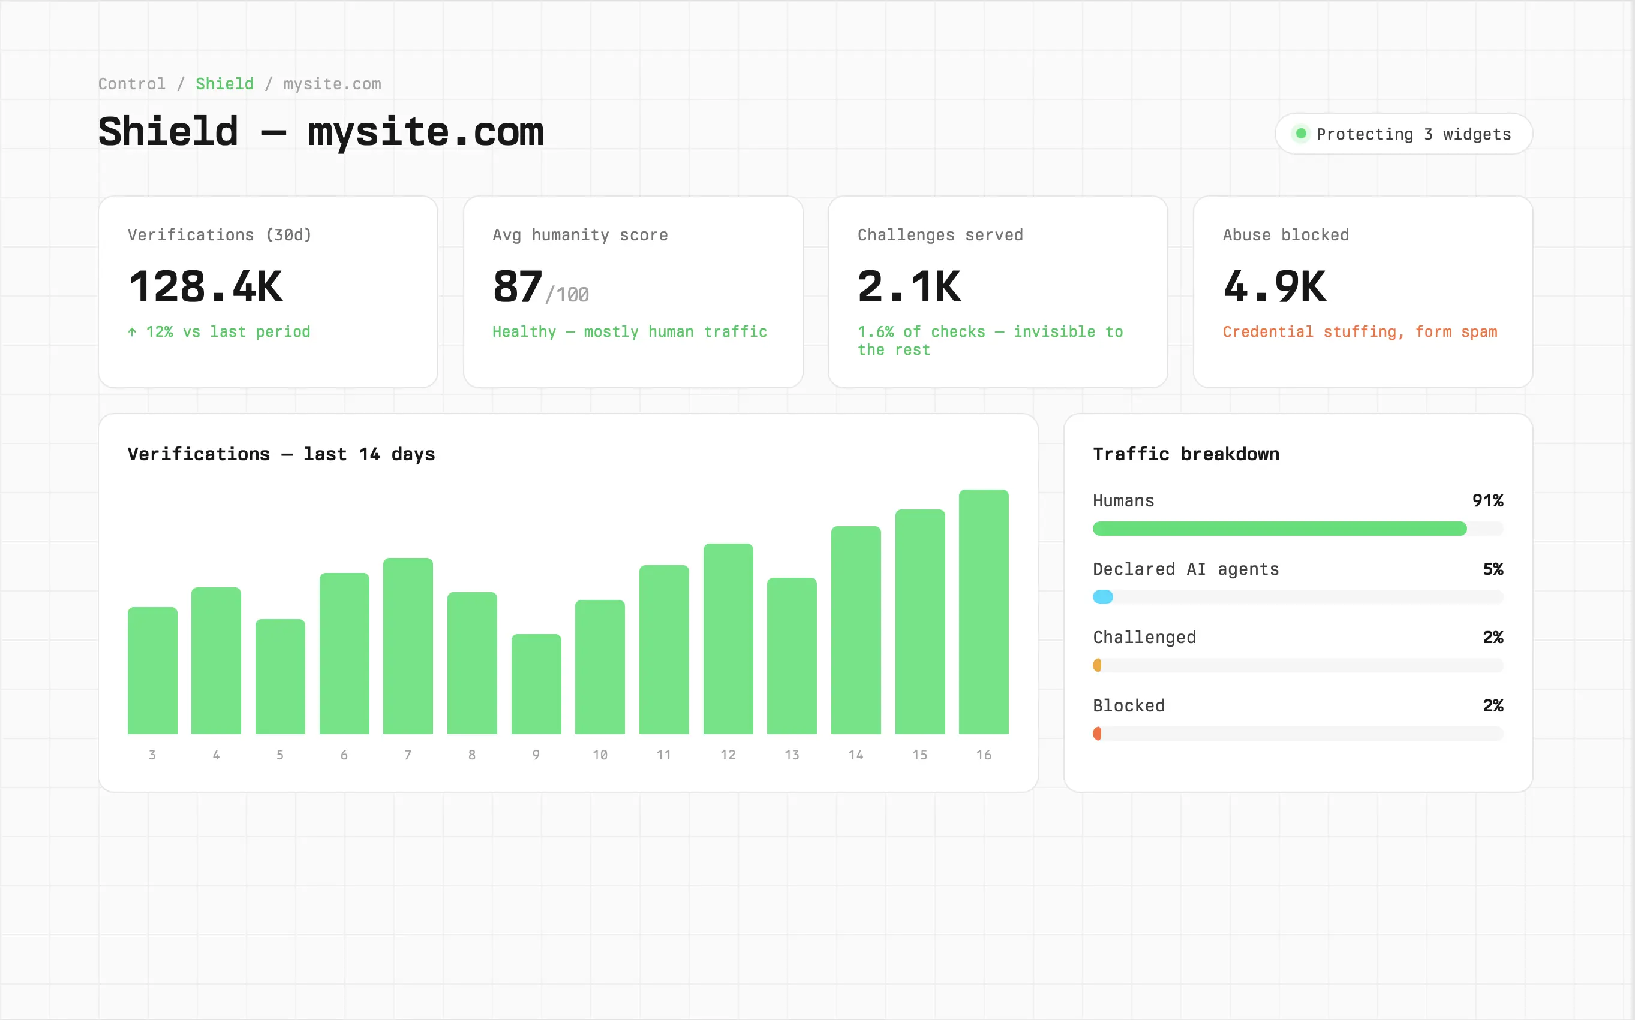Click the Traffic breakdown heading
This screenshot has width=1635, height=1020.
1186,454
